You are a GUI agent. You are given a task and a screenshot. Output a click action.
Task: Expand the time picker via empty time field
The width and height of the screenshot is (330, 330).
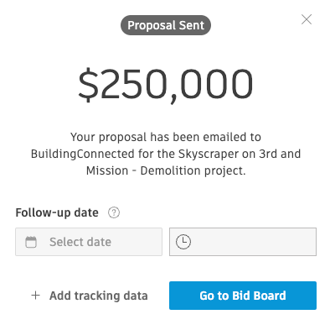pyautogui.click(x=243, y=242)
